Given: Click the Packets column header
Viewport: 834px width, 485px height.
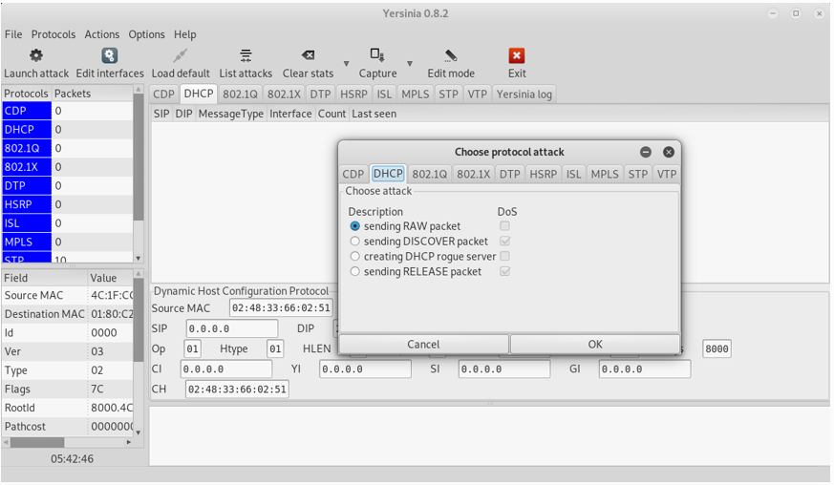Looking at the screenshot, I should [93, 93].
